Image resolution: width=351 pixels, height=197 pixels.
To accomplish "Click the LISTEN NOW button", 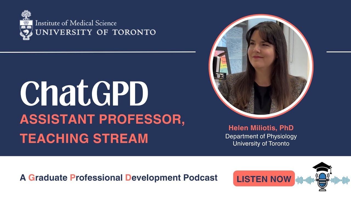I will pyautogui.click(x=264, y=178).
